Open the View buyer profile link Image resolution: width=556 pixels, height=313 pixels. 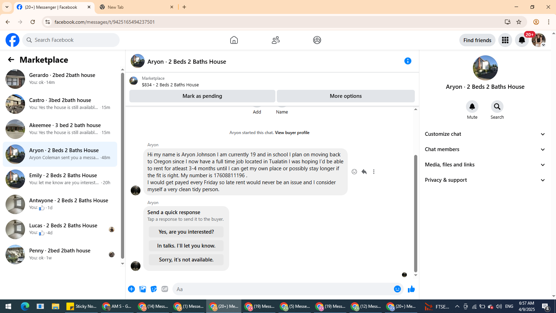pos(292,133)
